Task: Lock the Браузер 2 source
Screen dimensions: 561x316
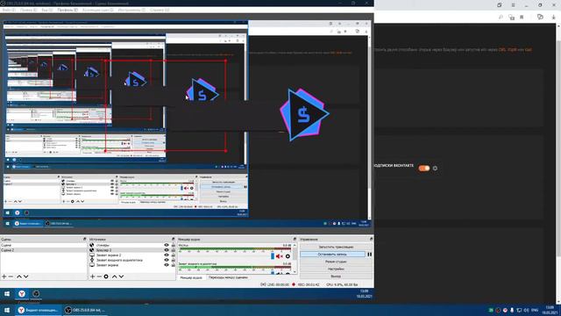Action: click(x=174, y=250)
